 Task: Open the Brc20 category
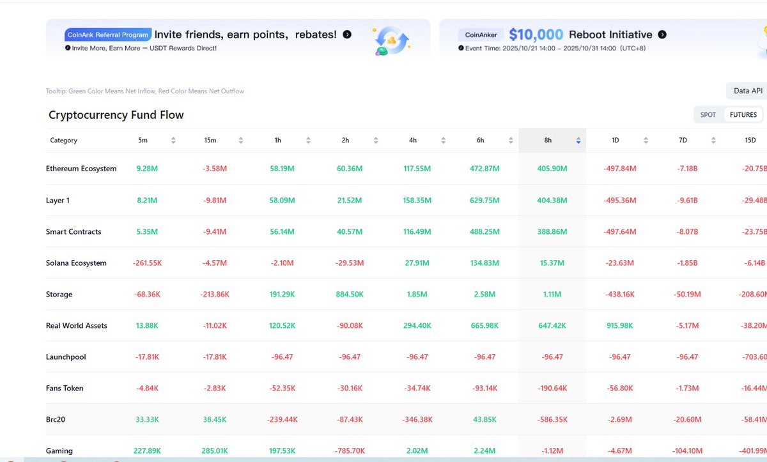click(x=56, y=420)
